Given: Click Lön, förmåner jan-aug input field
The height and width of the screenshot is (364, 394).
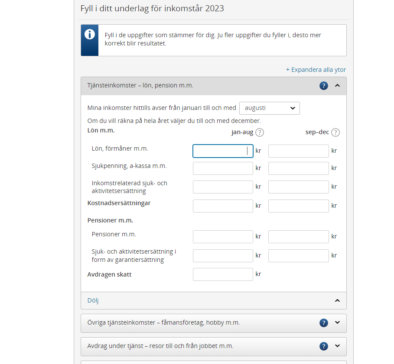Looking at the screenshot, I should [223, 151].
